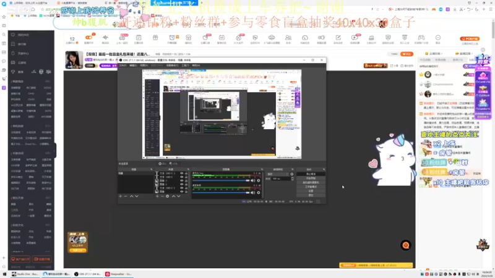The width and height of the screenshot is (495, 278).
Task: Remove selected scene with the minus icon
Action: [x=126, y=196]
